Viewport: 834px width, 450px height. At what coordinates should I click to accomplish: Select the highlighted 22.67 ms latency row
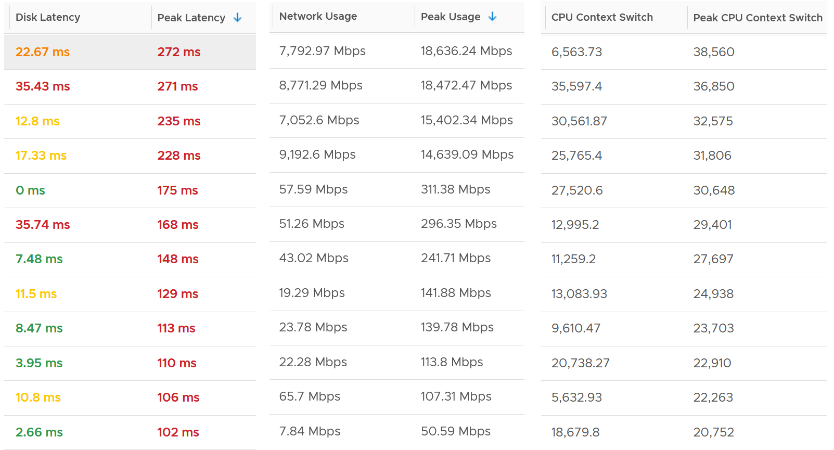click(x=130, y=52)
